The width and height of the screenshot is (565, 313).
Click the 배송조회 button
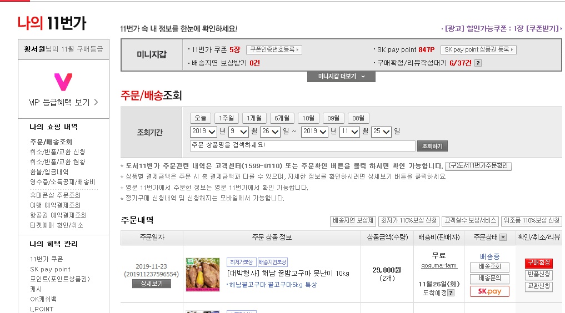[489, 267]
